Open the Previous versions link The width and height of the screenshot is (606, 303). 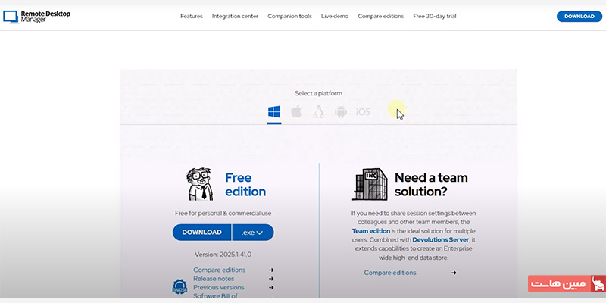click(219, 287)
